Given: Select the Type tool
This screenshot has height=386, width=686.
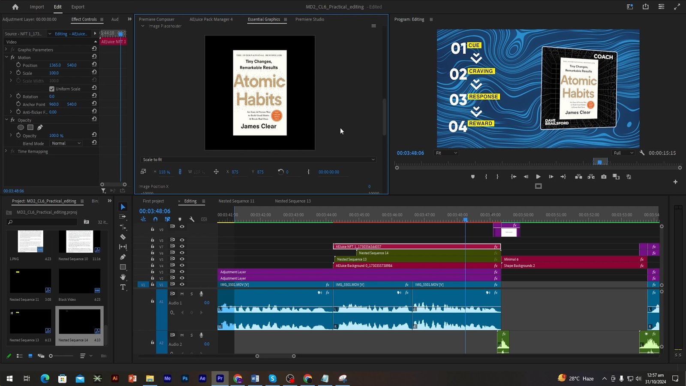Looking at the screenshot, I should [x=123, y=287].
